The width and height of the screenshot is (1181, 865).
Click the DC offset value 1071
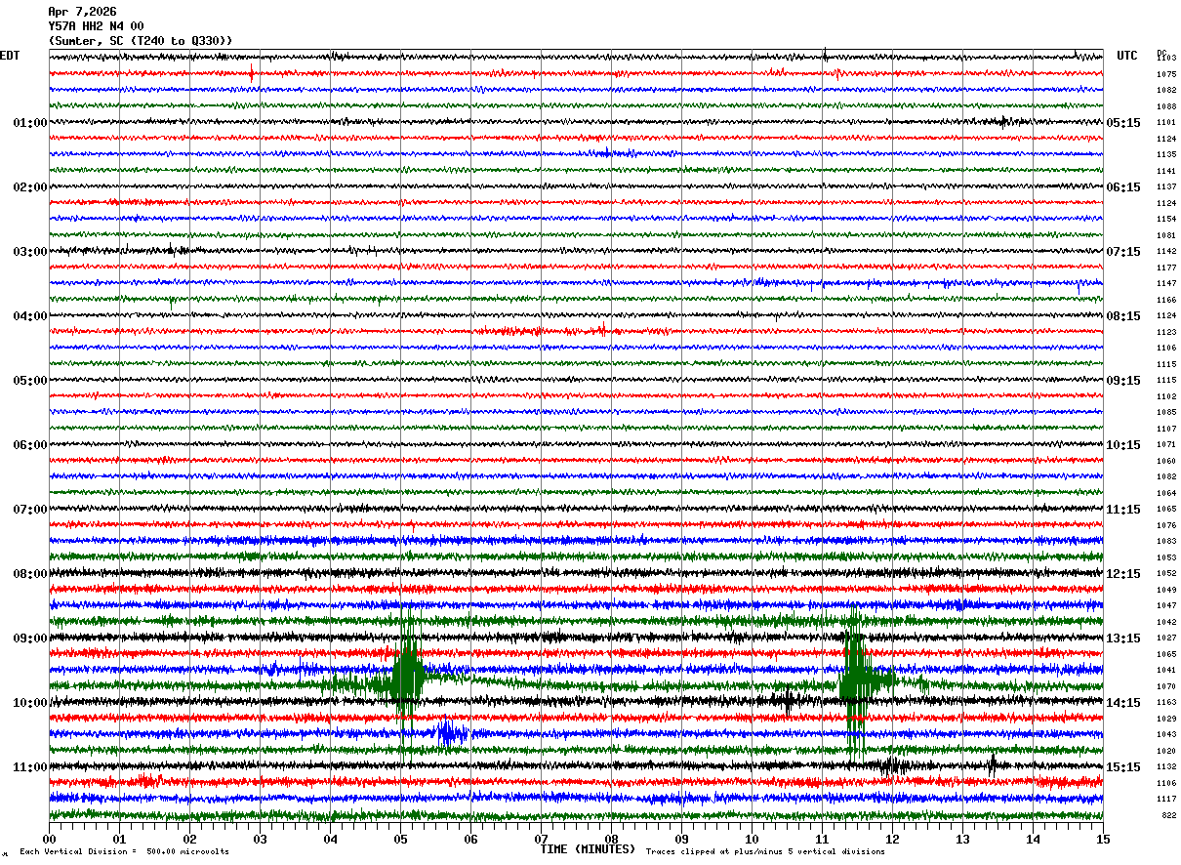click(1166, 445)
